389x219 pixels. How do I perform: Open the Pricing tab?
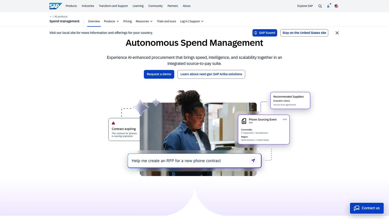point(127,21)
